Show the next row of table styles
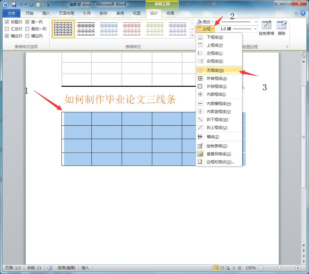The width and height of the screenshot is (309, 274). pos(192,29)
